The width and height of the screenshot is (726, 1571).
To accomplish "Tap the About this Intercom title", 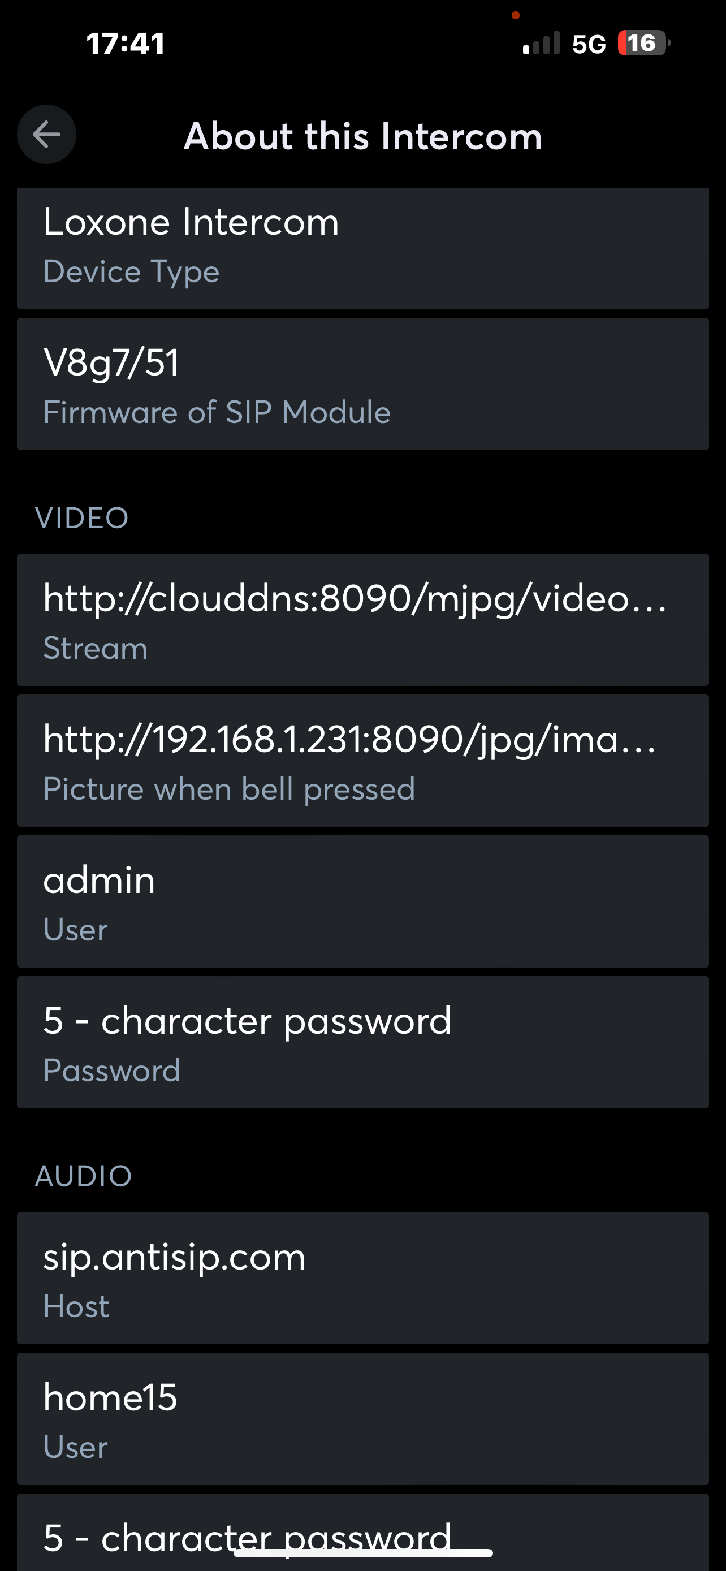I will [362, 135].
